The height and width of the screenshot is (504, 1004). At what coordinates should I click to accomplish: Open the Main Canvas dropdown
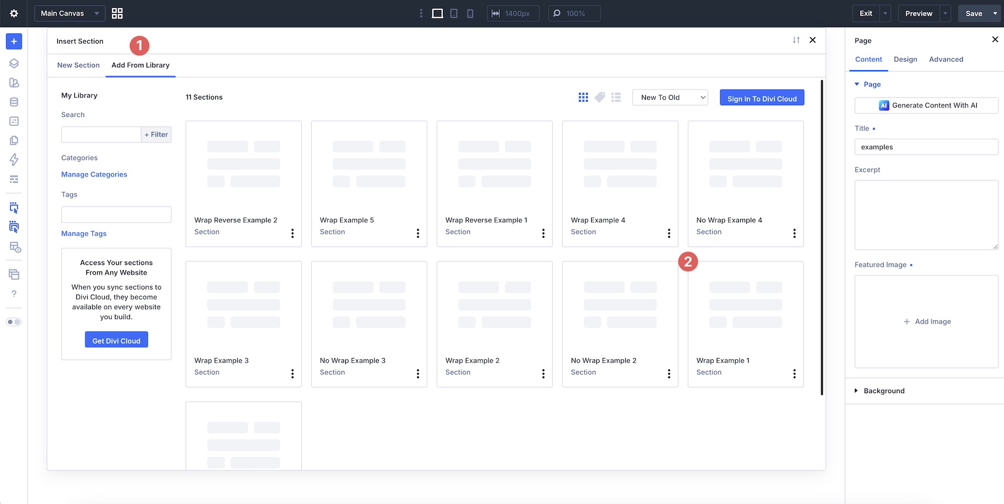coord(70,13)
